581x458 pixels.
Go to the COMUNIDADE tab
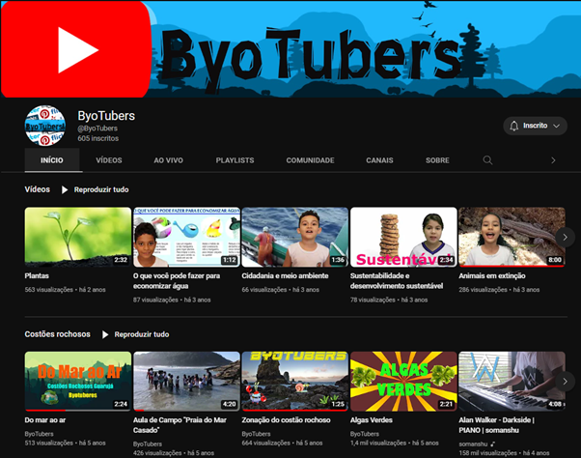[310, 160]
